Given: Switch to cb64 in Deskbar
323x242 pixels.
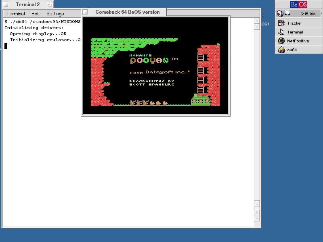Looking at the screenshot, I should coord(299,50).
